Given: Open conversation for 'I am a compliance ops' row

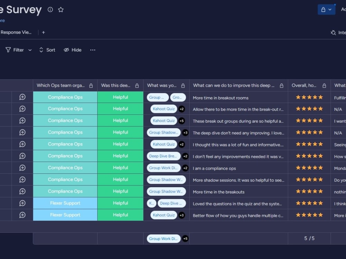Looking at the screenshot, I should pyautogui.click(x=22, y=168).
